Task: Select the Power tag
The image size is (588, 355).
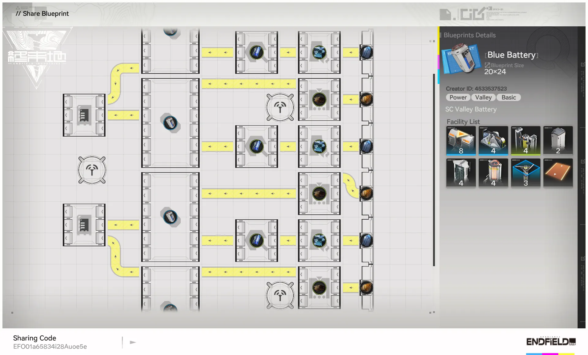Action: click(x=458, y=97)
